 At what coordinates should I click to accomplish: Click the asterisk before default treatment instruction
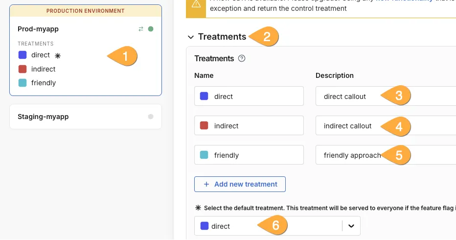[198, 208]
